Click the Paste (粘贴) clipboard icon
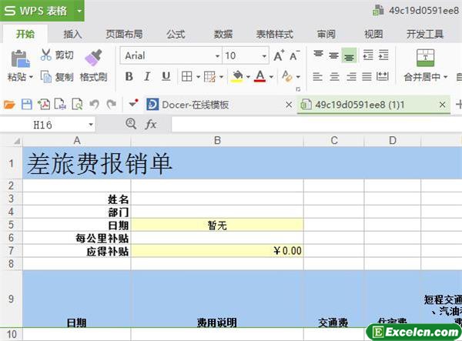The height and width of the screenshot is (341, 462). click(19, 58)
